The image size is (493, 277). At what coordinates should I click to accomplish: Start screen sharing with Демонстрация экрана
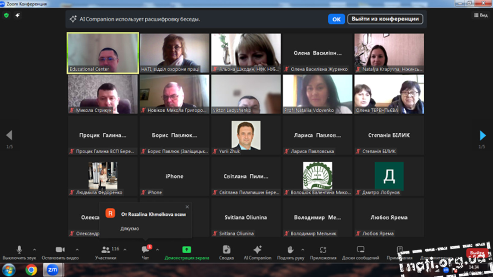[187, 252]
